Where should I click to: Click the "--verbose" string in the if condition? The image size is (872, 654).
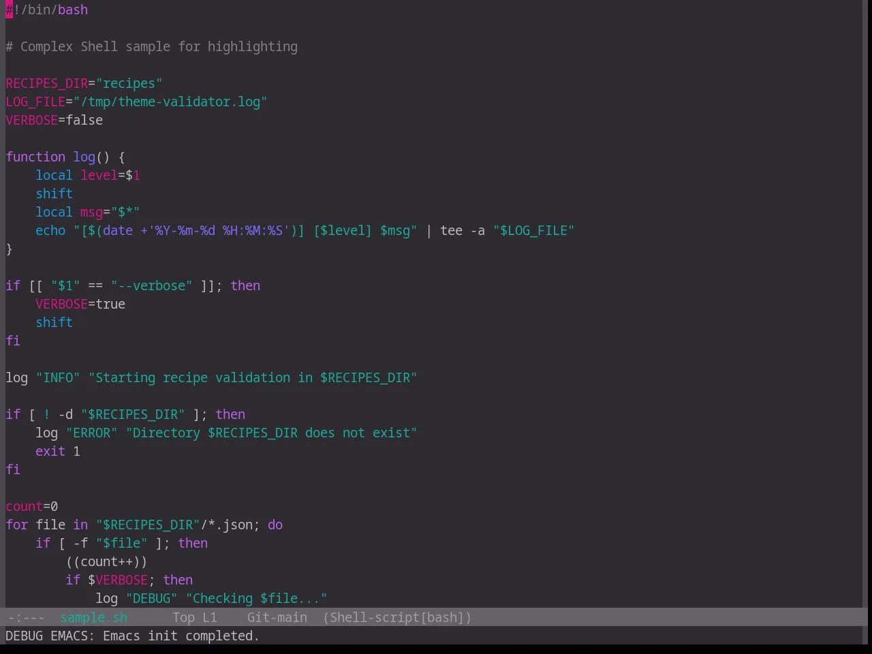[151, 286]
